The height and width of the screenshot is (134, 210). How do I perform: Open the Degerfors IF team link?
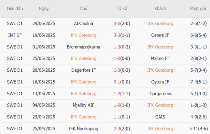coord(83,70)
